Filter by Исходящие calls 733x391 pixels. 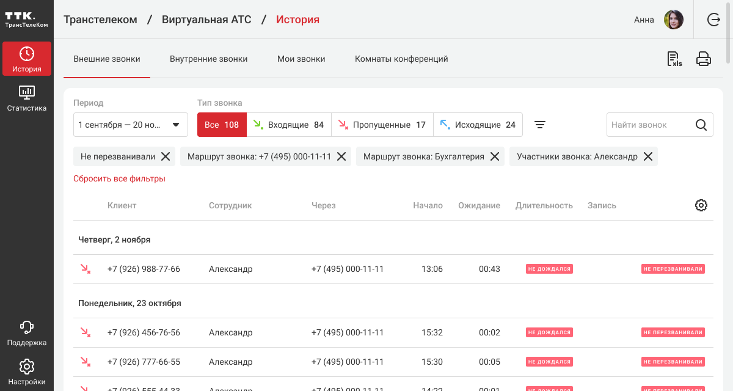click(x=478, y=125)
